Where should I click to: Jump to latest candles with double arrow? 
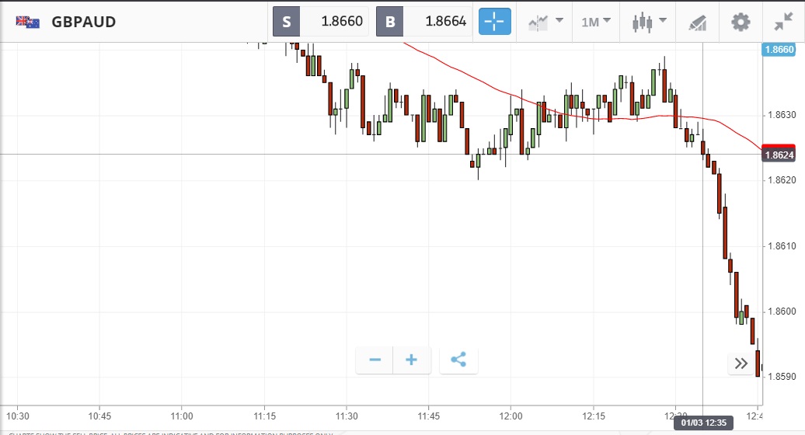pos(741,363)
